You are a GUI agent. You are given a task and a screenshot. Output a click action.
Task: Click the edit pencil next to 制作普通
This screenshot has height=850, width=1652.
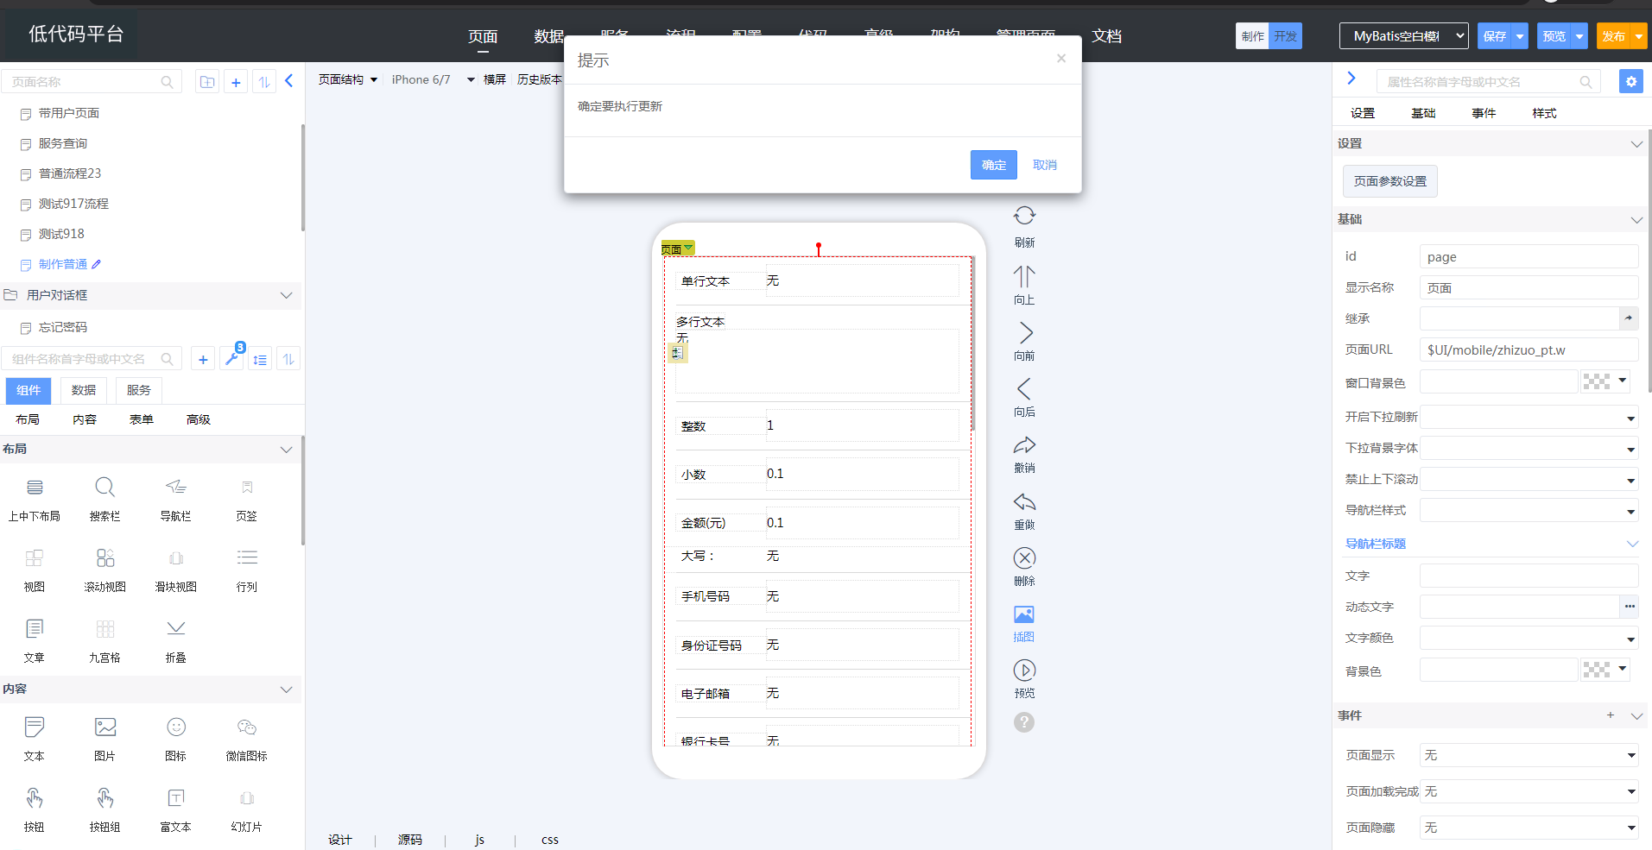(x=97, y=264)
